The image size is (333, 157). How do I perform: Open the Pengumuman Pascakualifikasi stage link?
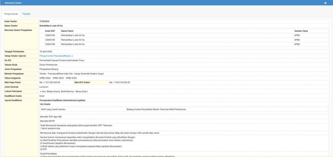56,56
